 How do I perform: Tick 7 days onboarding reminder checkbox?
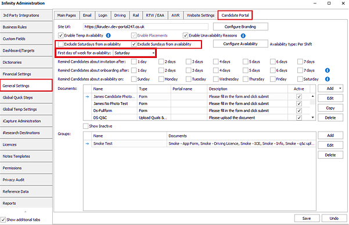click(300, 70)
